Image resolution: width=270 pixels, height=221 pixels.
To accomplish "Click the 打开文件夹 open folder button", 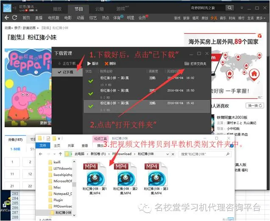I will click(x=195, y=64).
